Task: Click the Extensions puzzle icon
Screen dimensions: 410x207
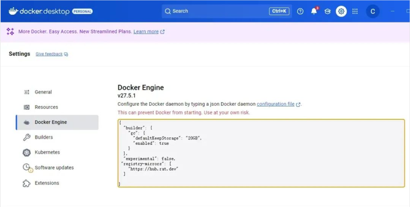Action: pos(27,183)
